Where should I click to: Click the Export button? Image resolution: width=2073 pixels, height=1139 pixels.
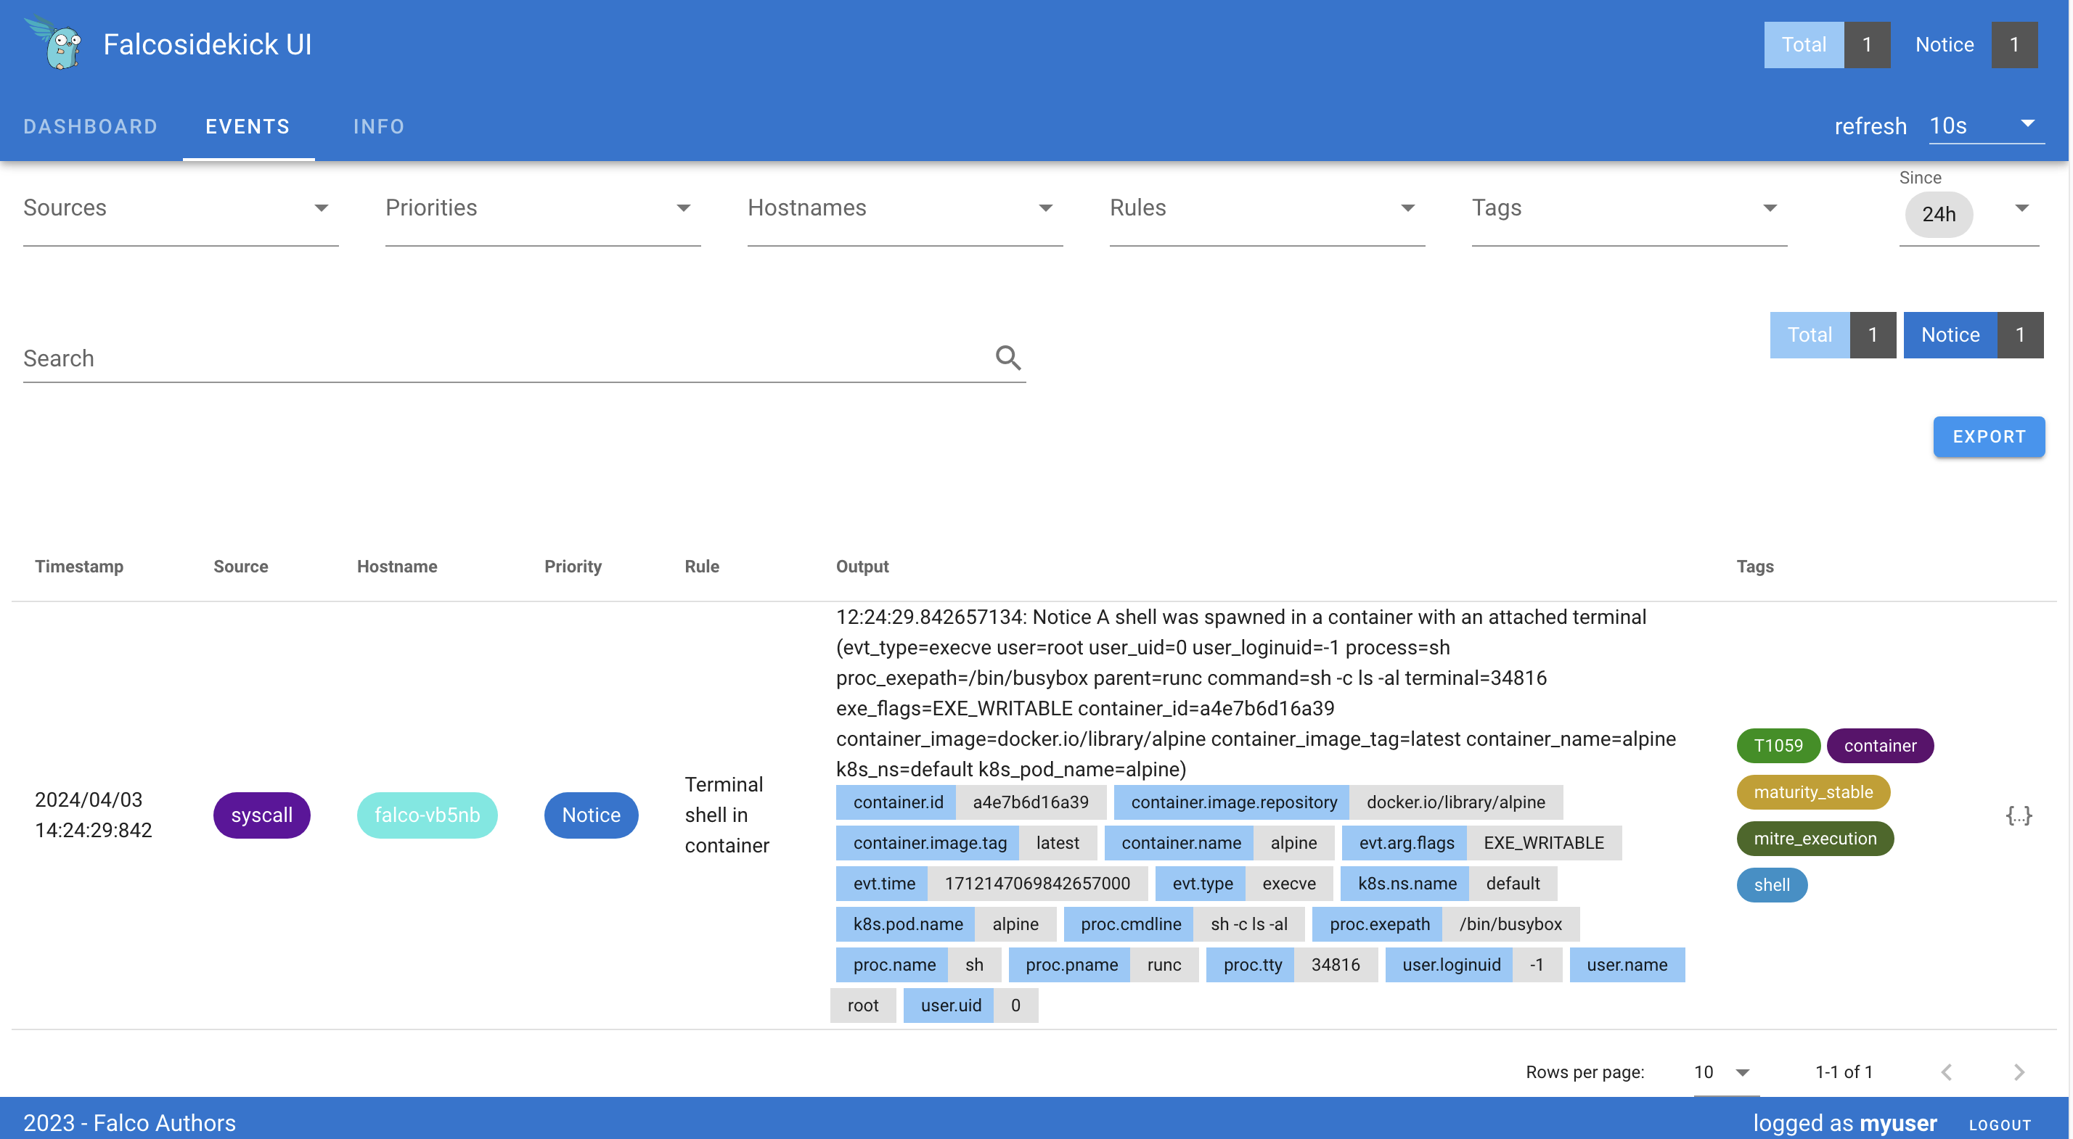[x=1987, y=437]
